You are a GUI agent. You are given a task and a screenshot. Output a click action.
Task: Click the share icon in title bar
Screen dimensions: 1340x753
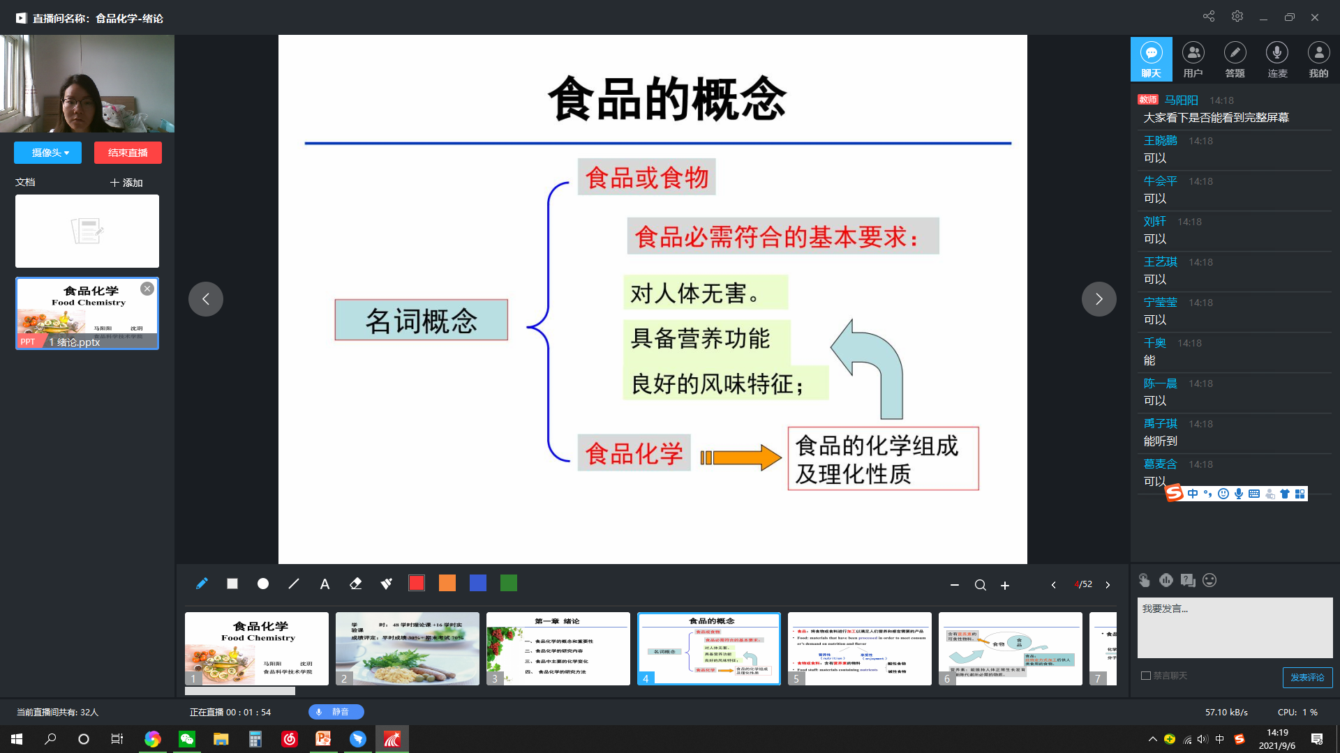pyautogui.click(x=1209, y=17)
